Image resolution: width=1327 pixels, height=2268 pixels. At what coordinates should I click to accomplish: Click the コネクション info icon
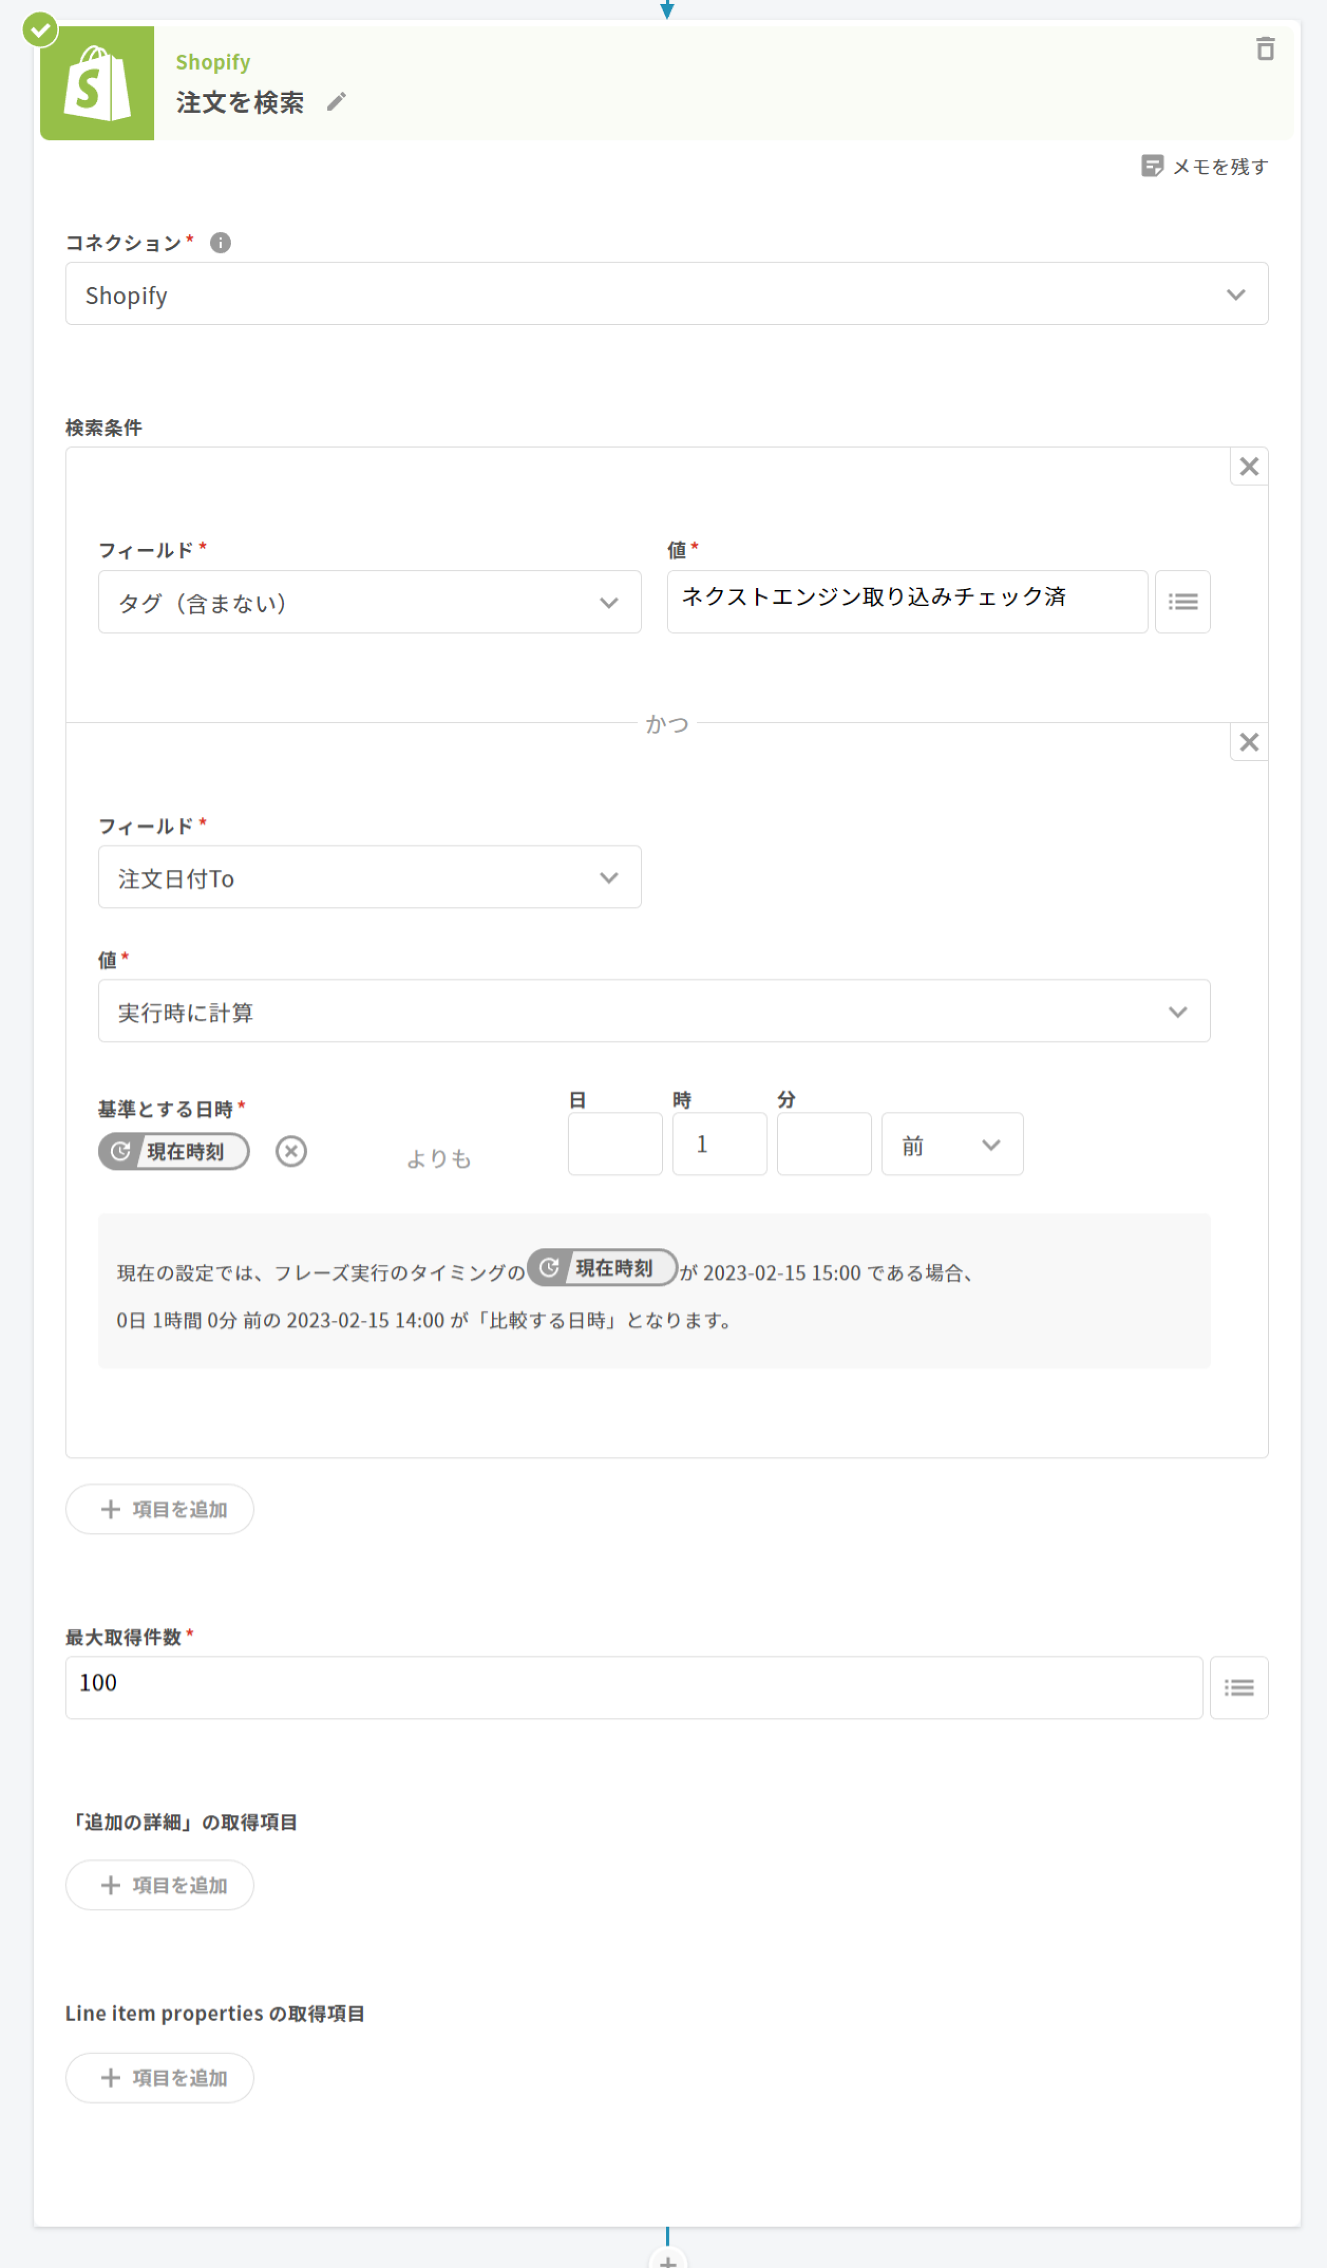(220, 243)
